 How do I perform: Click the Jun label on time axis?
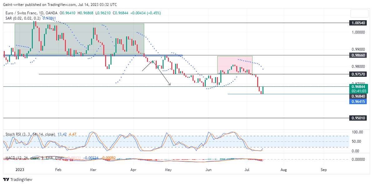(x=209, y=170)
